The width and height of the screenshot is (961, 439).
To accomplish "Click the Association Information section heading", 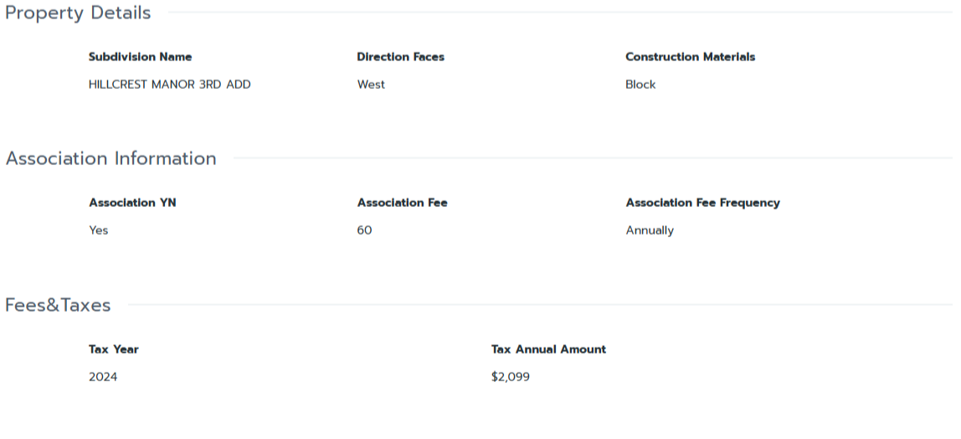I will [x=110, y=158].
